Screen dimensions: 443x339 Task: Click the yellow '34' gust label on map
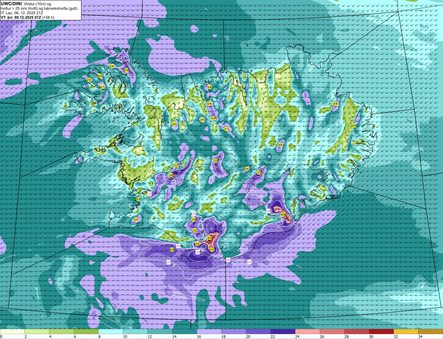pyautogui.click(x=171, y=175)
